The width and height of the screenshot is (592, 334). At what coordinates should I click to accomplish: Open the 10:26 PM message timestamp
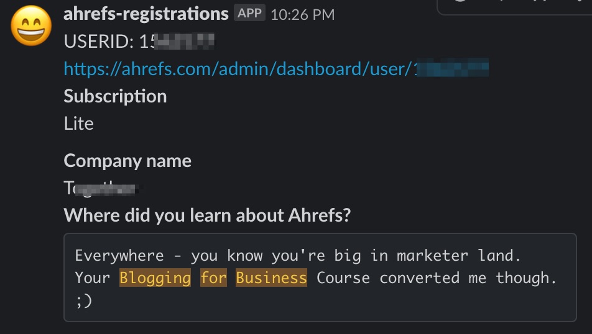tap(302, 15)
